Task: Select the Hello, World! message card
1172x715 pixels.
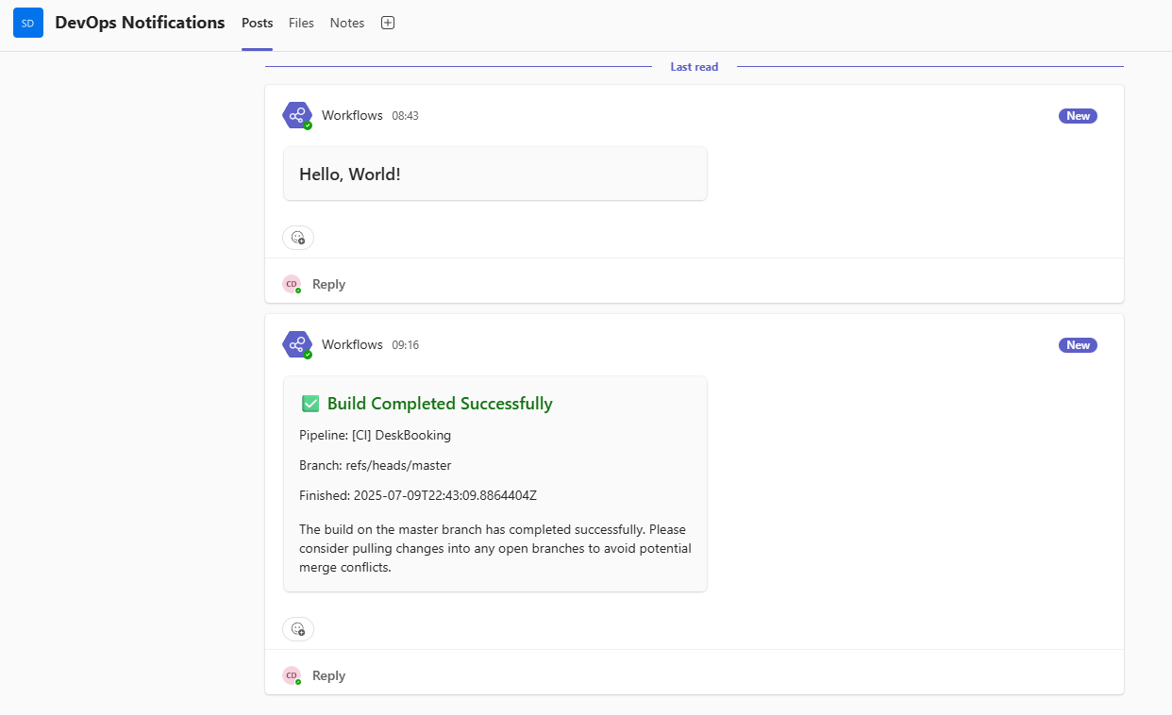Action: point(494,174)
